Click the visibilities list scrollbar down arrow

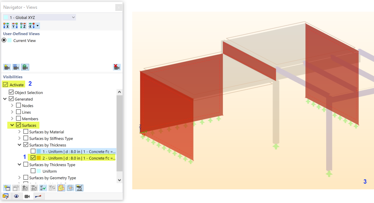click(x=120, y=180)
